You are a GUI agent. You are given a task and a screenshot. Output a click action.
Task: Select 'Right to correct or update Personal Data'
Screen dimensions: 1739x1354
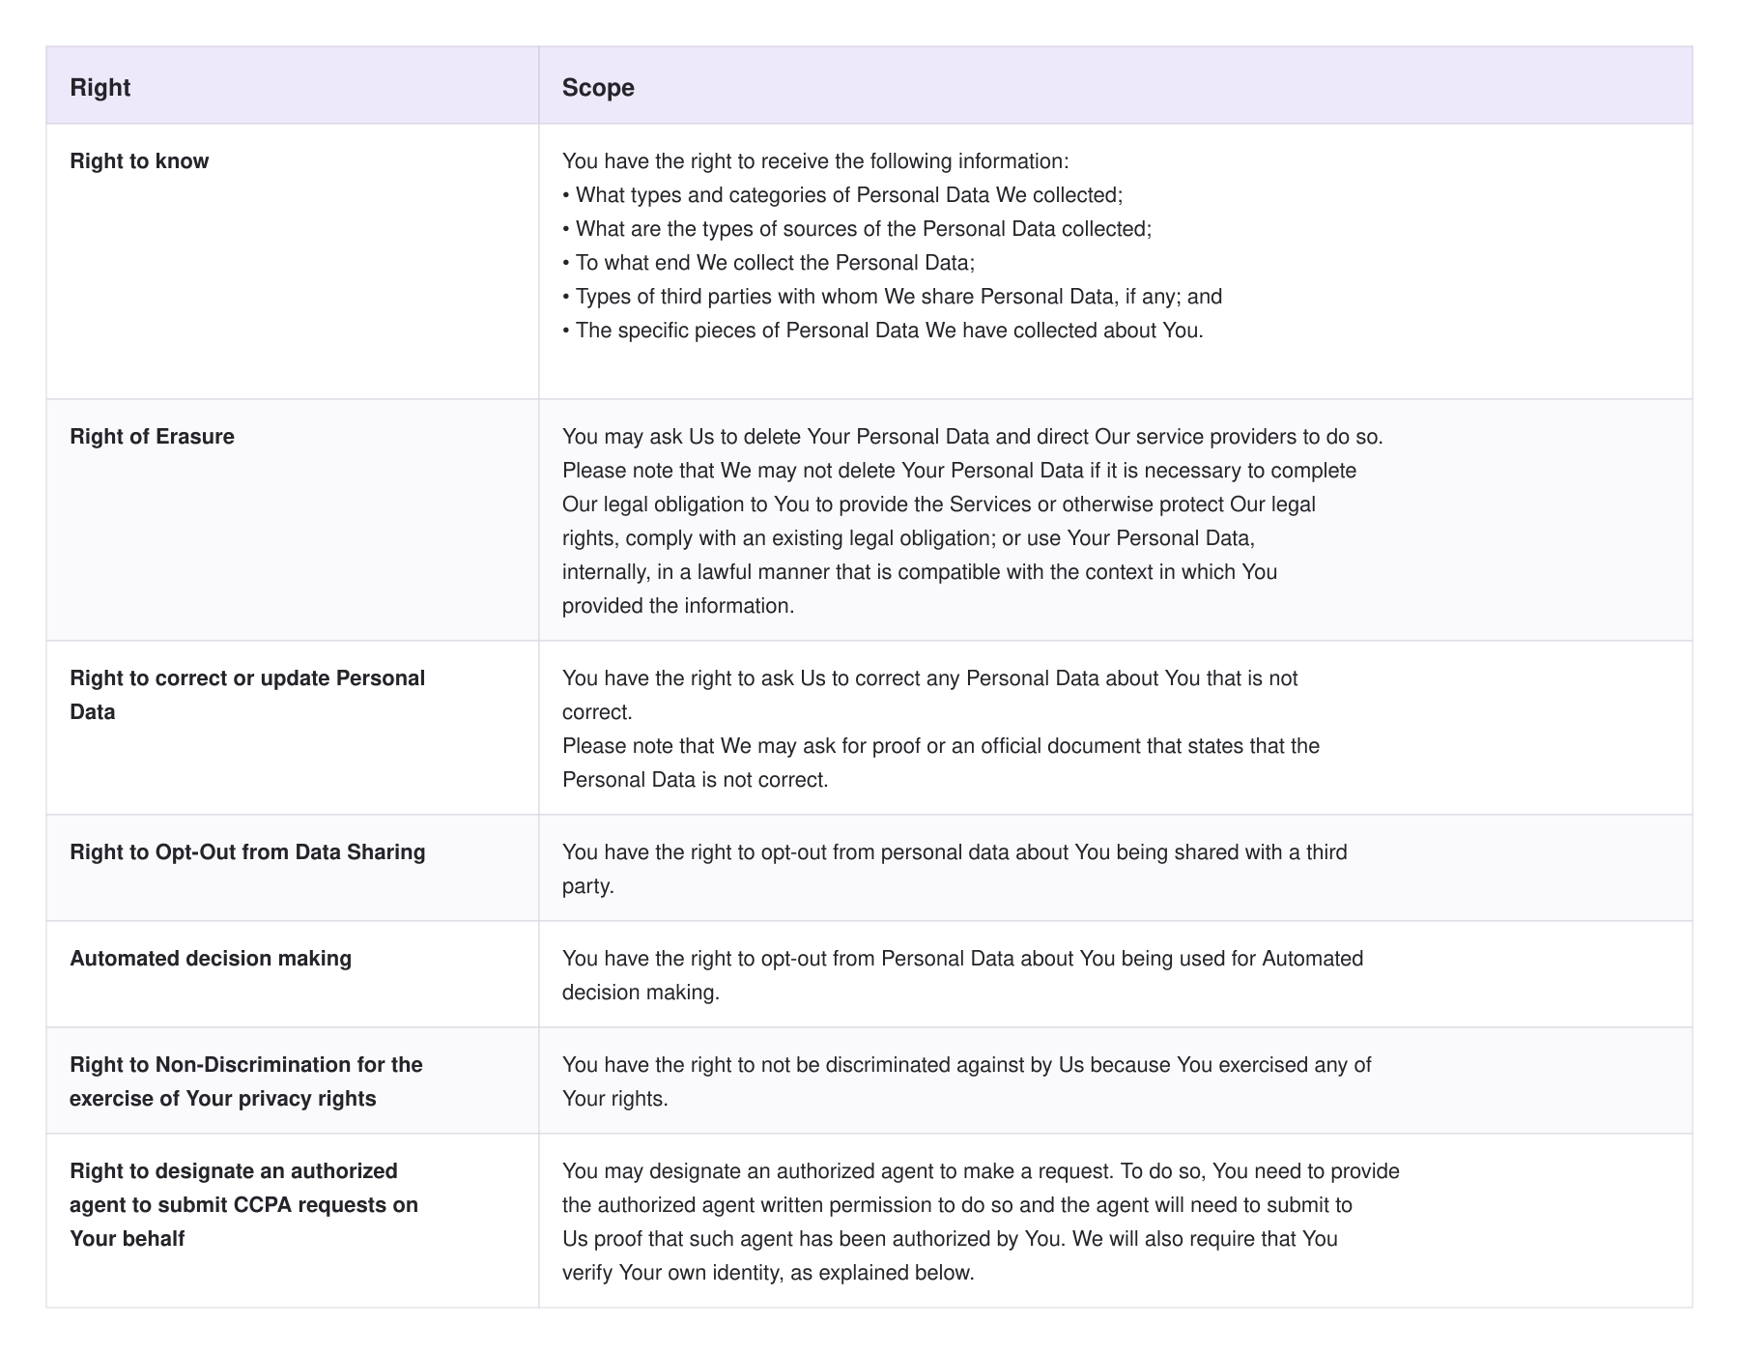pos(247,695)
